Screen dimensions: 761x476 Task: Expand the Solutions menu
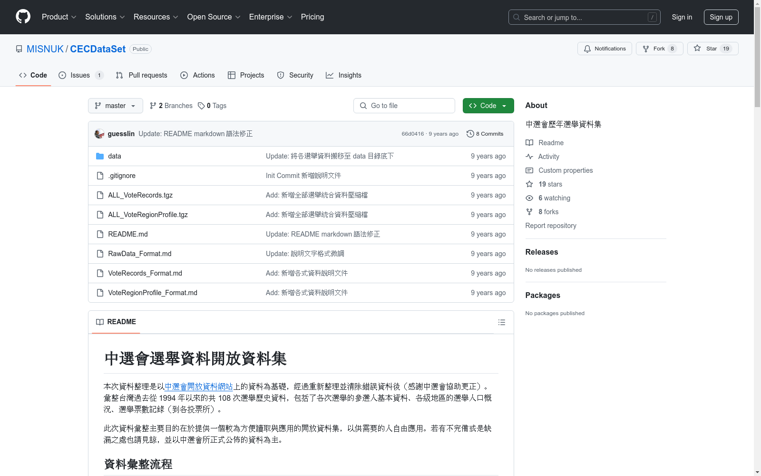105,17
